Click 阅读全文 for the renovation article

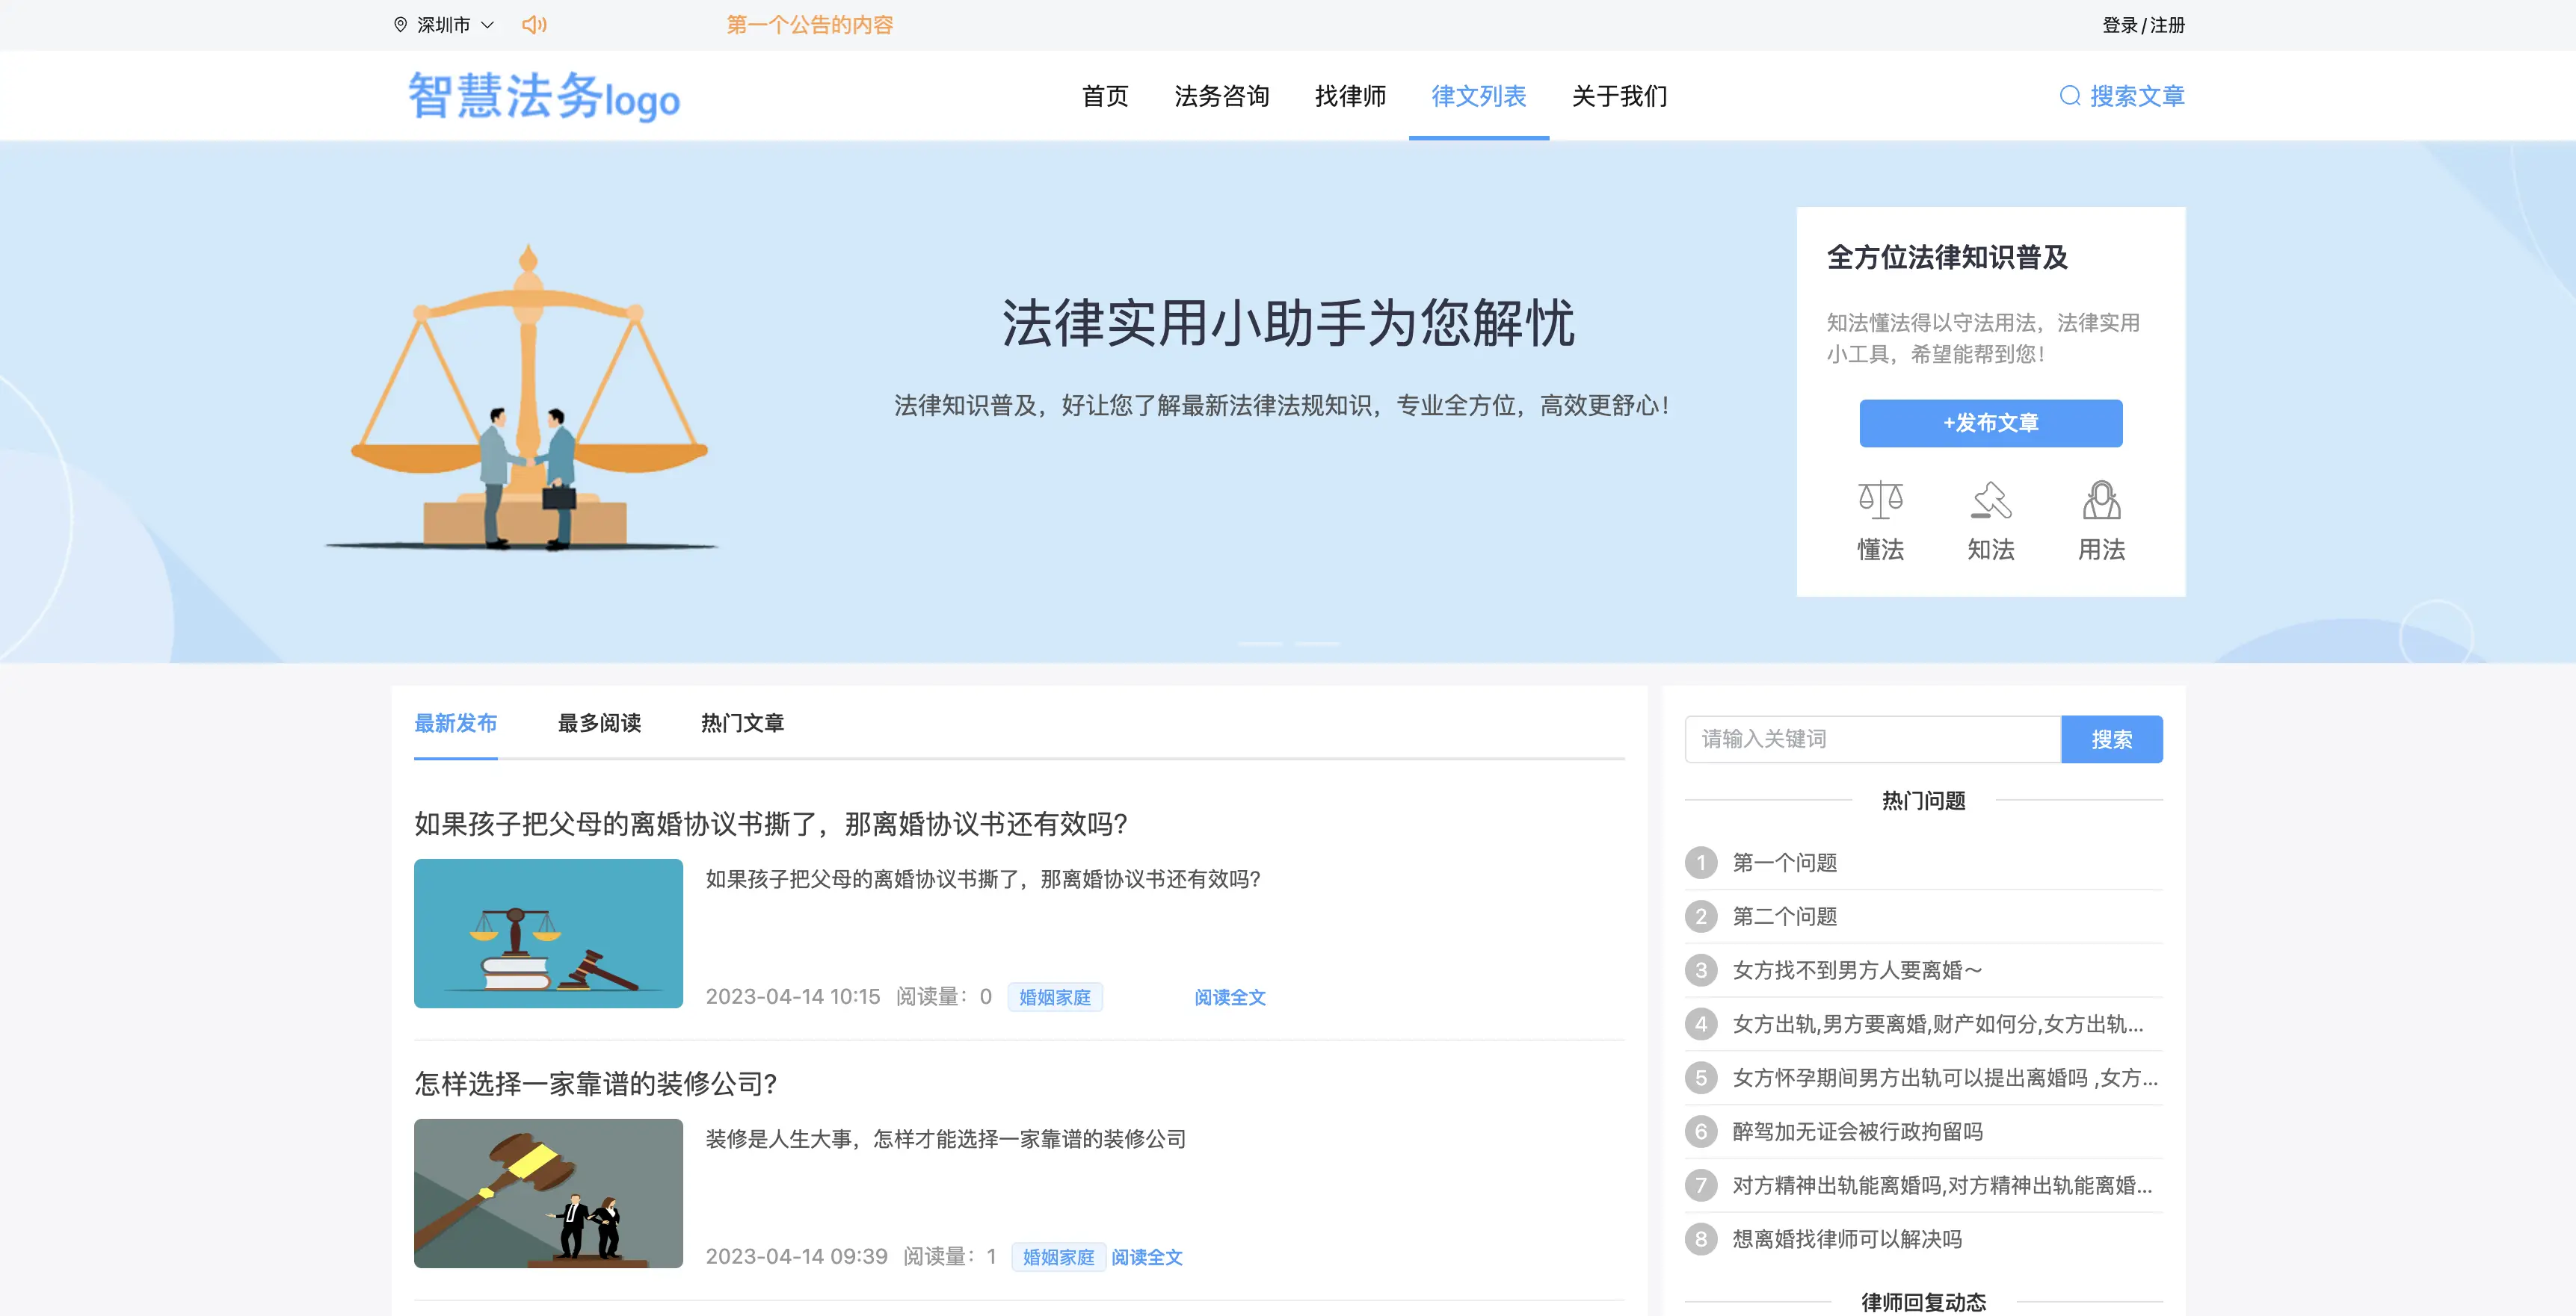click(1147, 1256)
